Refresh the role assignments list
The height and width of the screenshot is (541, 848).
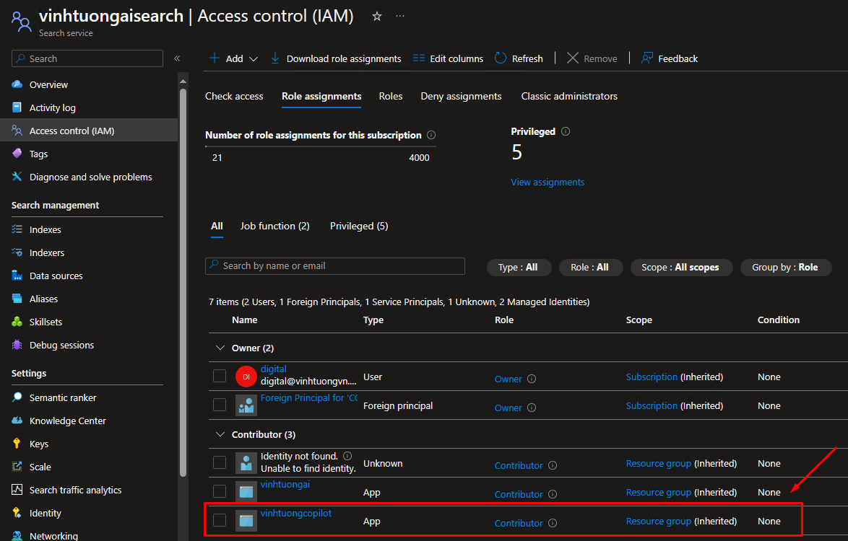pyautogui.click(x=519, y=58)
